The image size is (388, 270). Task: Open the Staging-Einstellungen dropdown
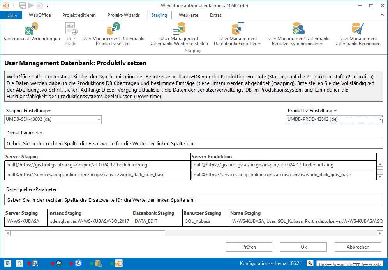pos(98,120)
